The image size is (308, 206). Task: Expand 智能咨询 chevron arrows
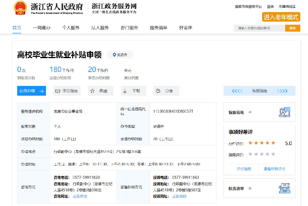coord(250,112)
